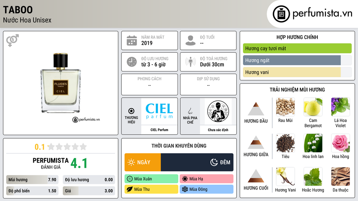Click the Mùa Đông snowflake icon
The height and width of the screenshot is (201, 358).
185,189
